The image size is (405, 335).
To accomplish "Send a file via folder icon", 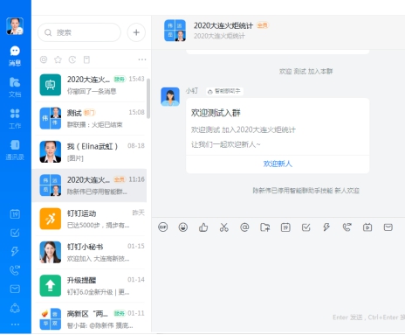I will tap(264, 227).
